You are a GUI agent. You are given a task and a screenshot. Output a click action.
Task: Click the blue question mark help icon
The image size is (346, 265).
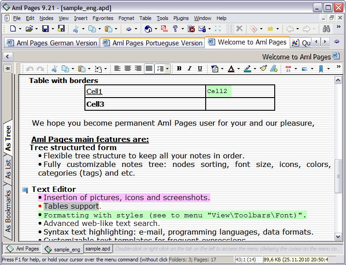175,29
